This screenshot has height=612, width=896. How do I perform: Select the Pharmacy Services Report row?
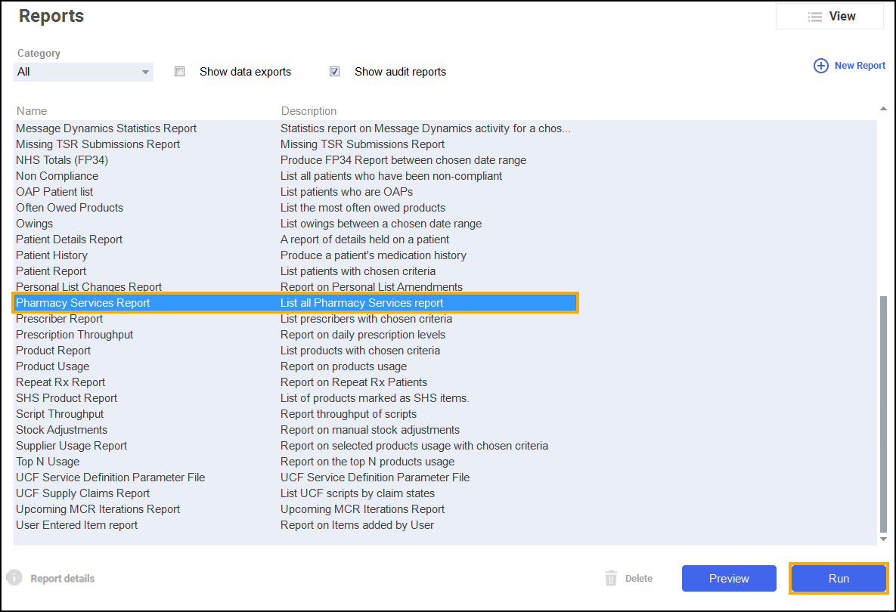pyautogui.click(x=83, y=303)
